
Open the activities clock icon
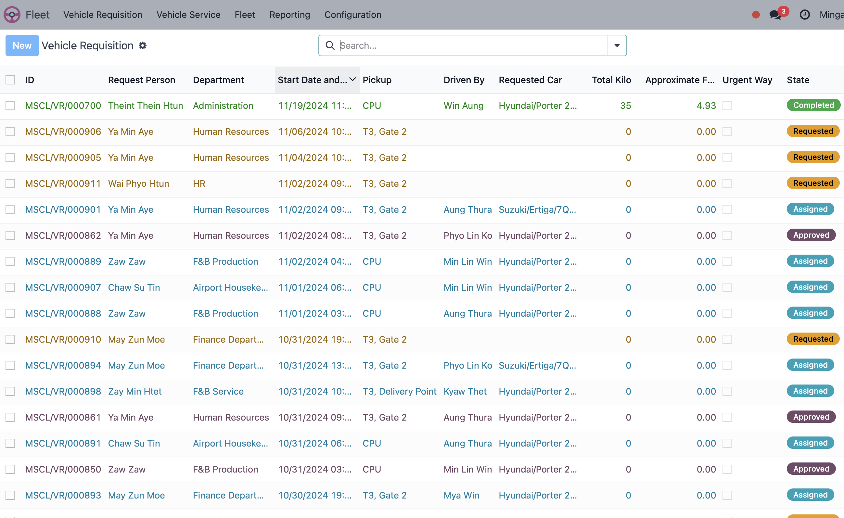coord(805,15)
